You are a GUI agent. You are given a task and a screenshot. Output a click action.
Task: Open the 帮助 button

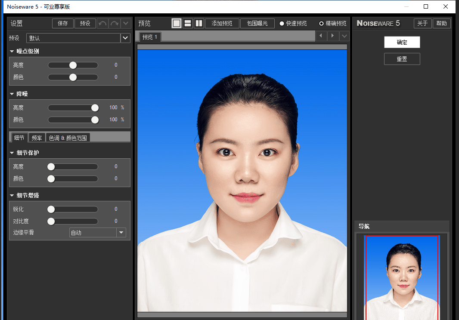coord(441,23)
